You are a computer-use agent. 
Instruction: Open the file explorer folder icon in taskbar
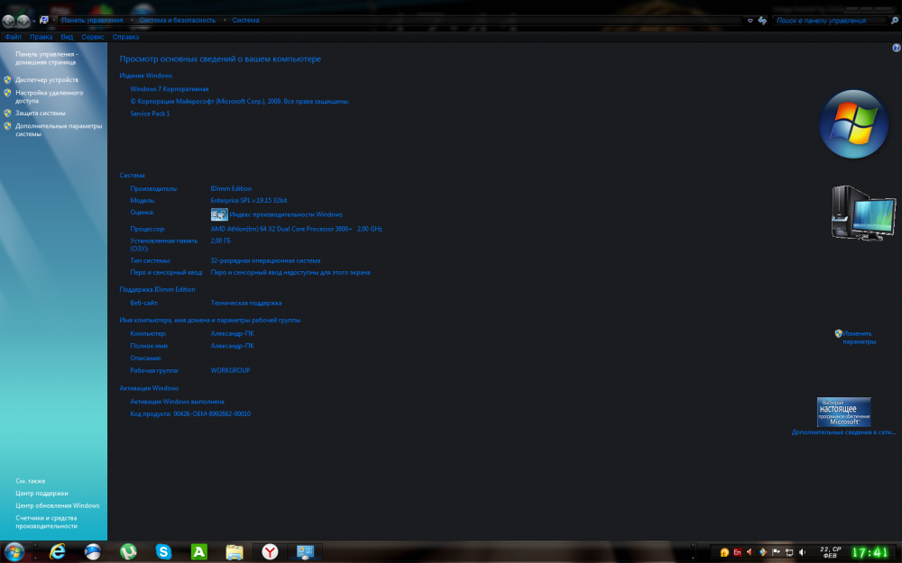coord(235,551)
